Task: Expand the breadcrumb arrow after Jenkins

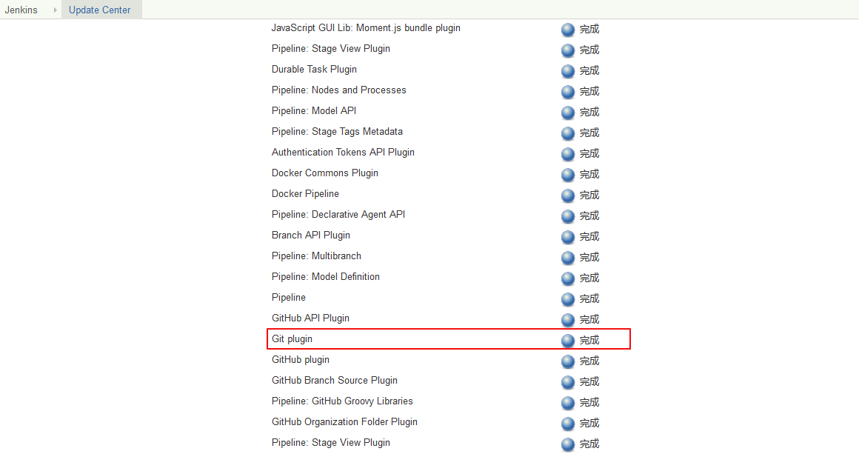Action: pyautogui.click(x=56, y=10)
